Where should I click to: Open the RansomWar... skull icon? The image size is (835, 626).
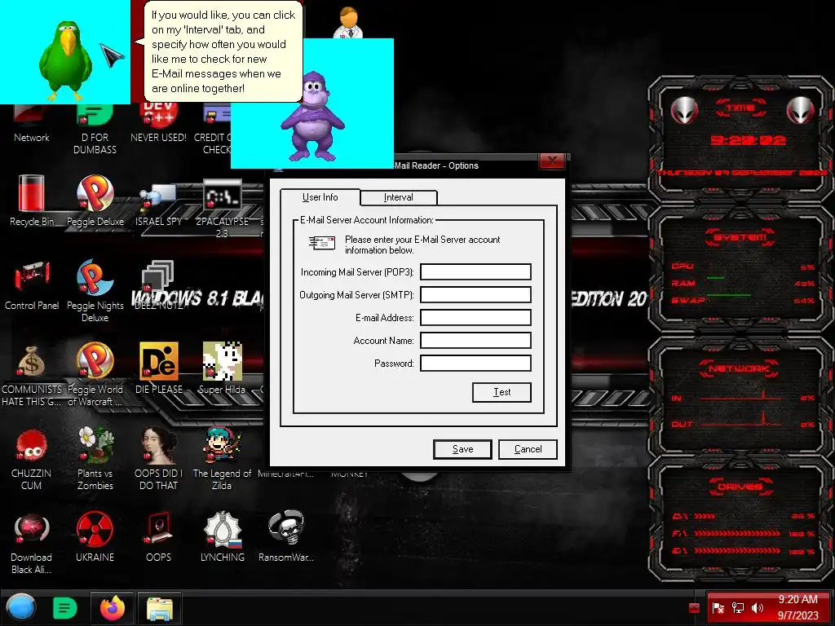coord(286,537)
